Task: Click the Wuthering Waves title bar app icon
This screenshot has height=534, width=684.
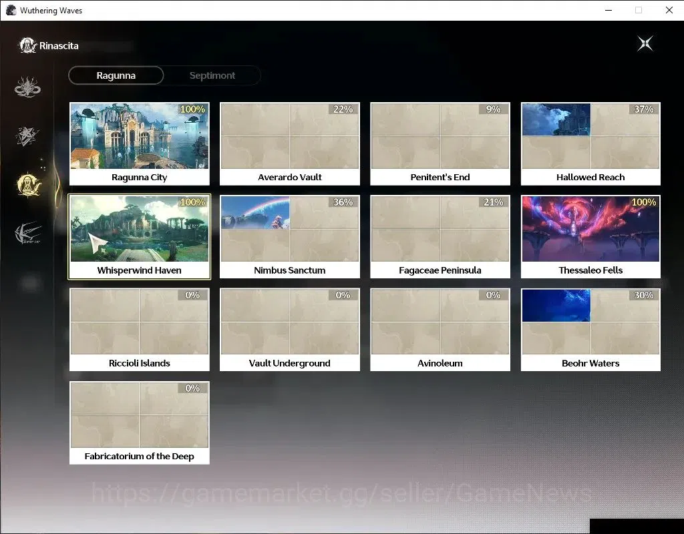Action: pyautogui.click(x=11, y=10)
